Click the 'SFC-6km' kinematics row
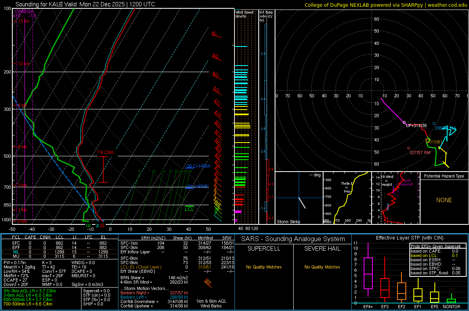Screen dimensions: 469x311 pyautogui.click(x=177, y=258)
